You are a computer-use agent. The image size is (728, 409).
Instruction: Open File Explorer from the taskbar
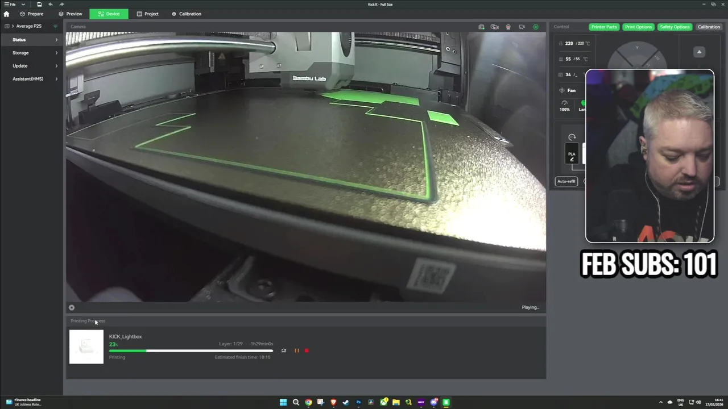[396, 402]
